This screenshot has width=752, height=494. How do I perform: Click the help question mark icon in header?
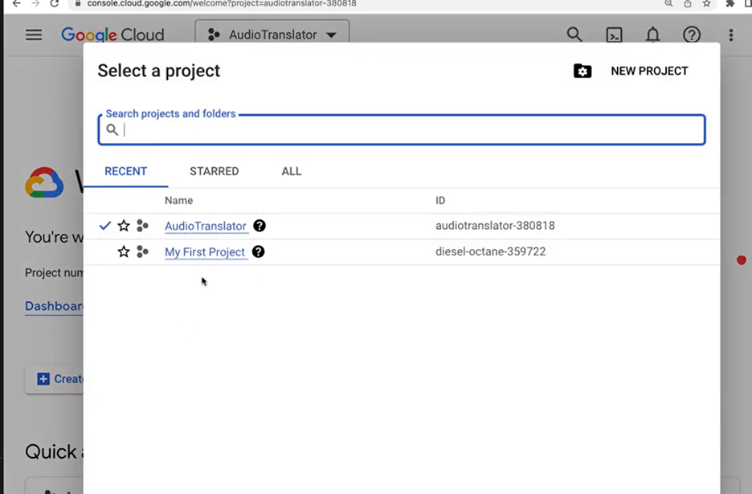click(692, 35)
